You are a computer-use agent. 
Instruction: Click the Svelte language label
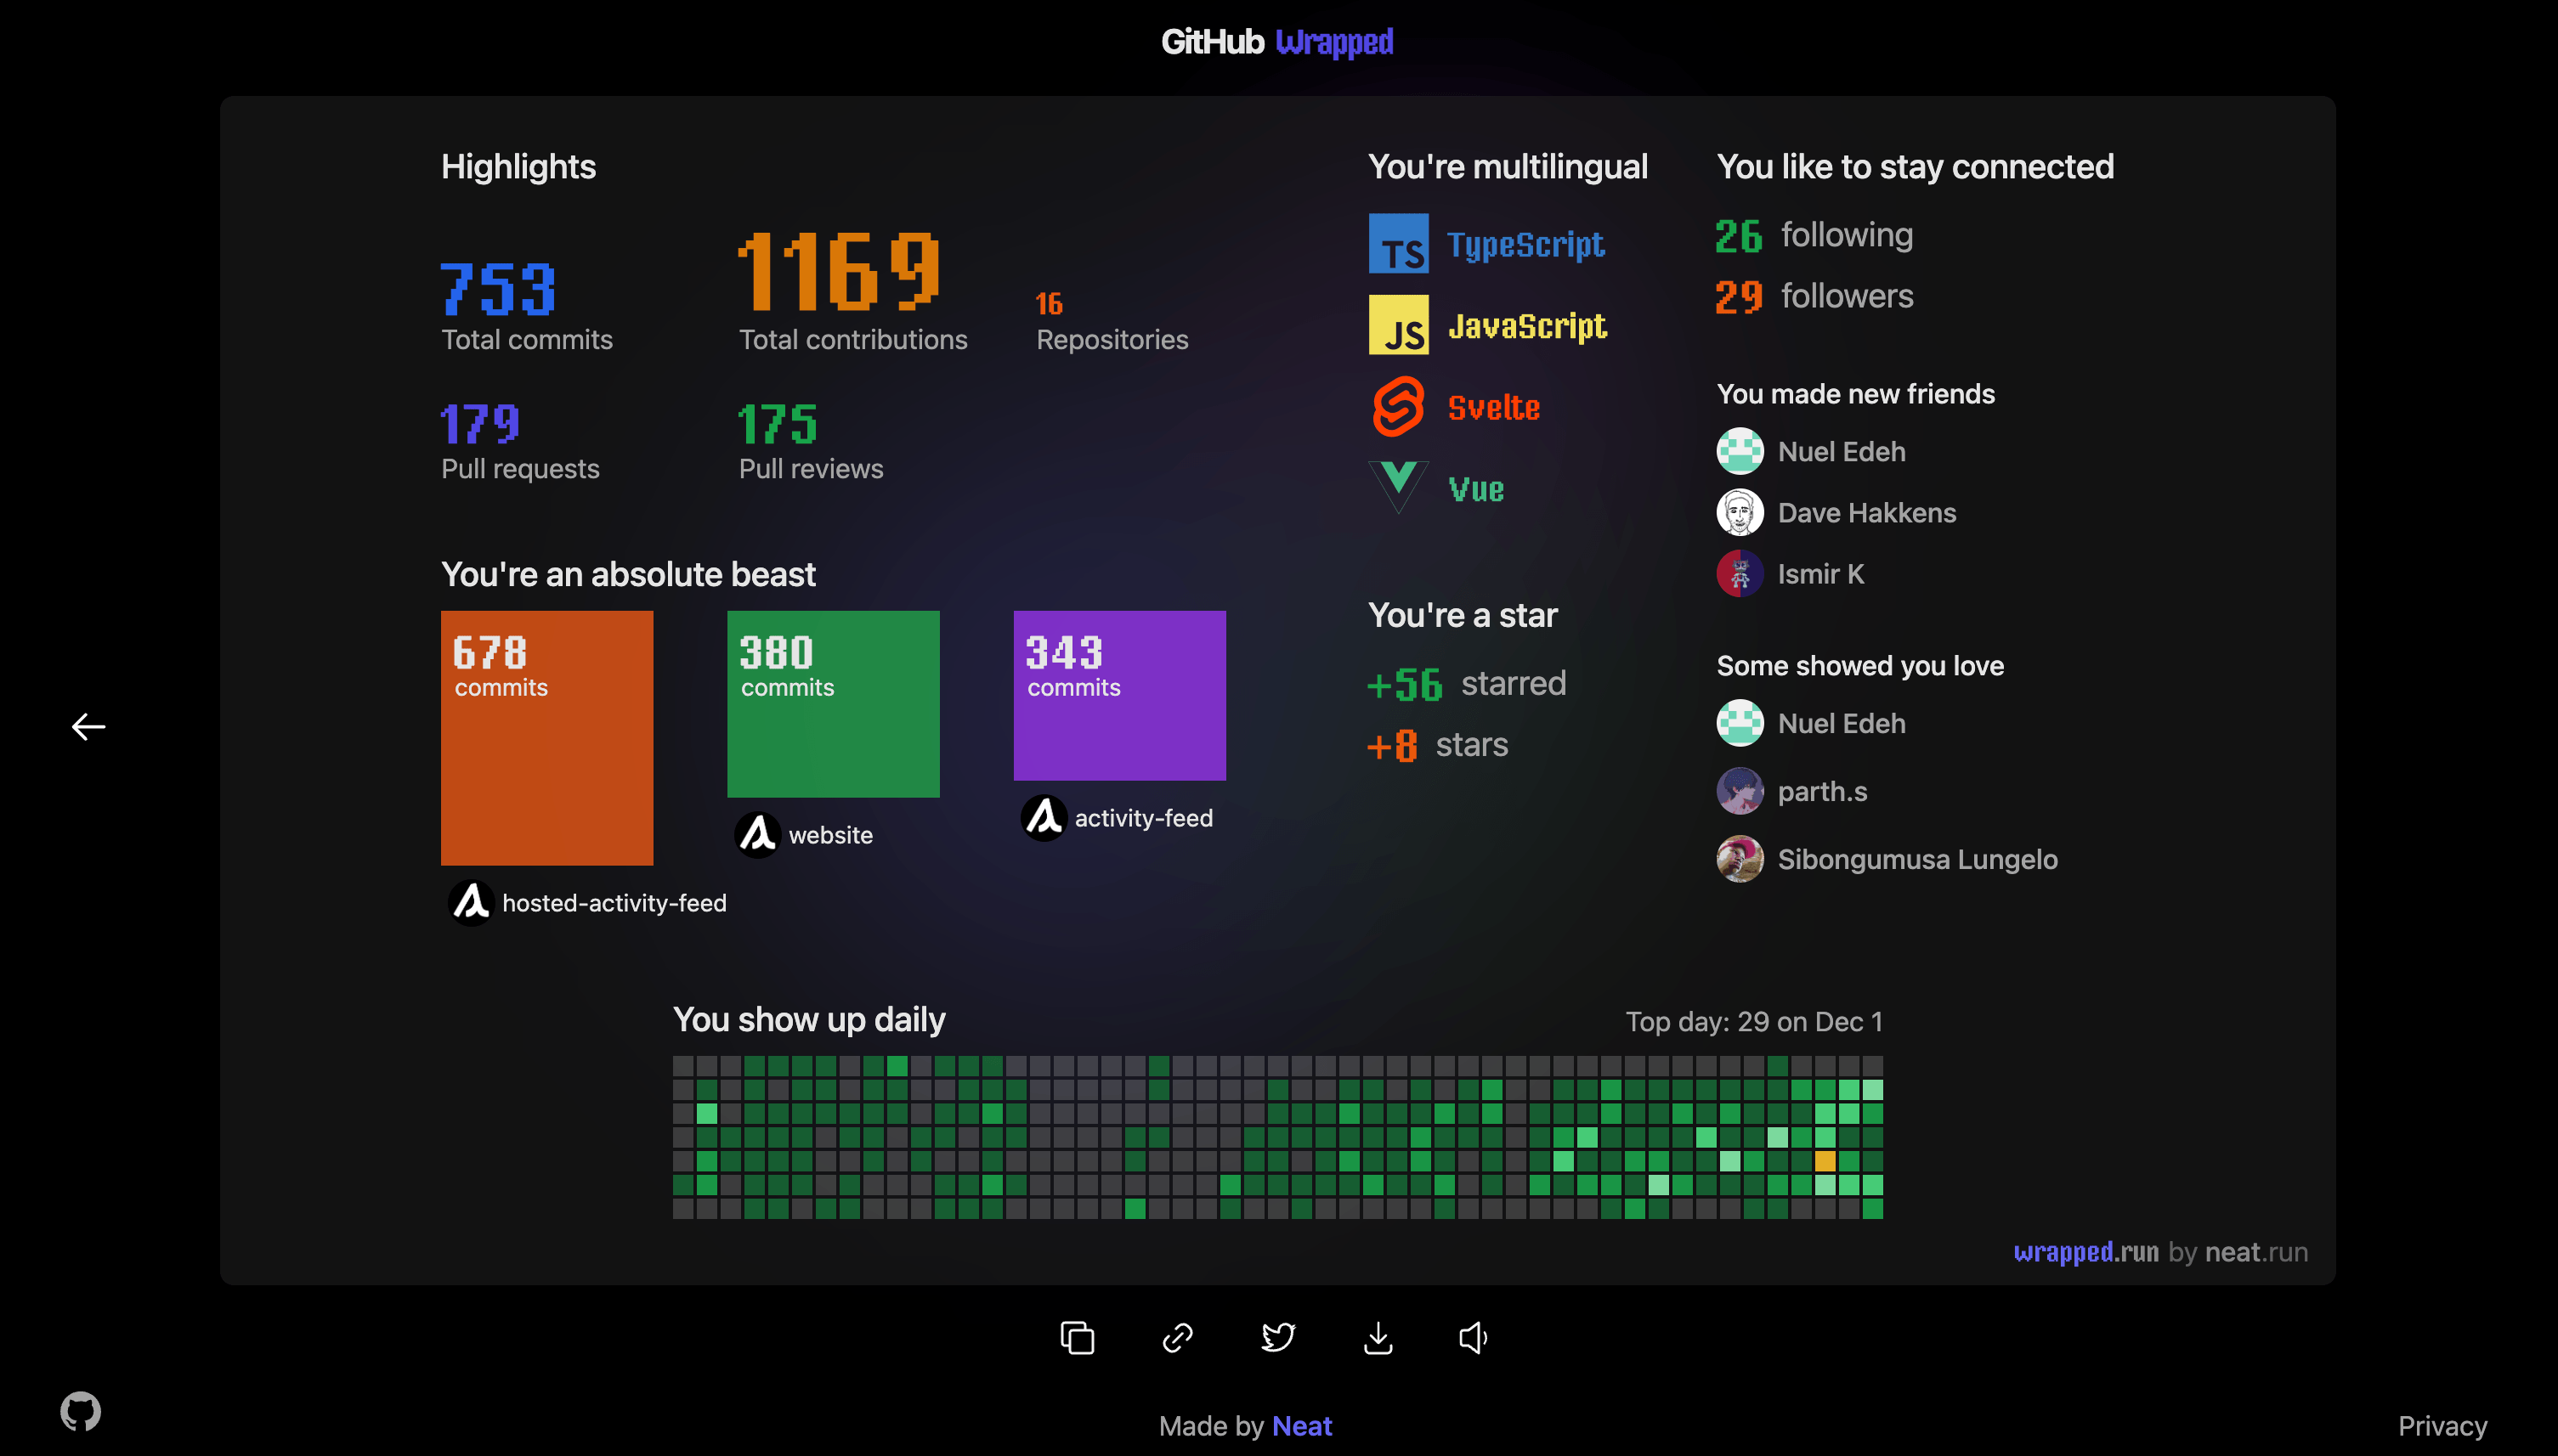coord(1494,407)
